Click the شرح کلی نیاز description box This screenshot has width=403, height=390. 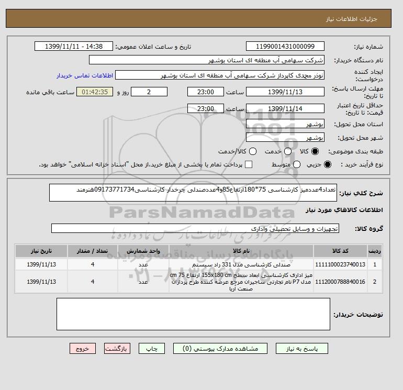pyautogui.click(x=193, y=193)
